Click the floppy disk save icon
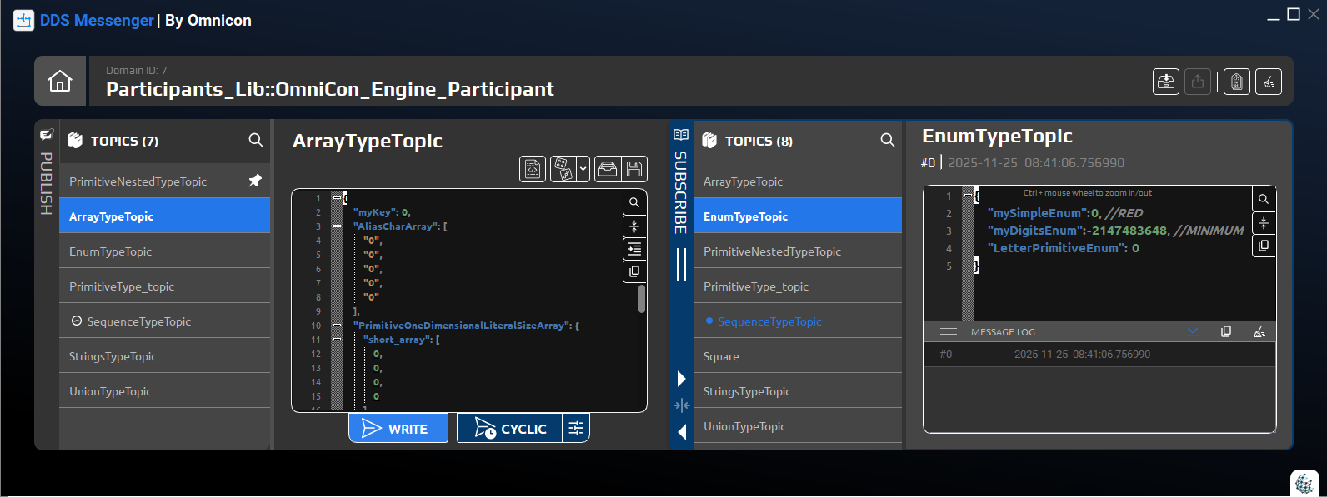Screen dimensions: 1327x497 [x=634, y=169]
